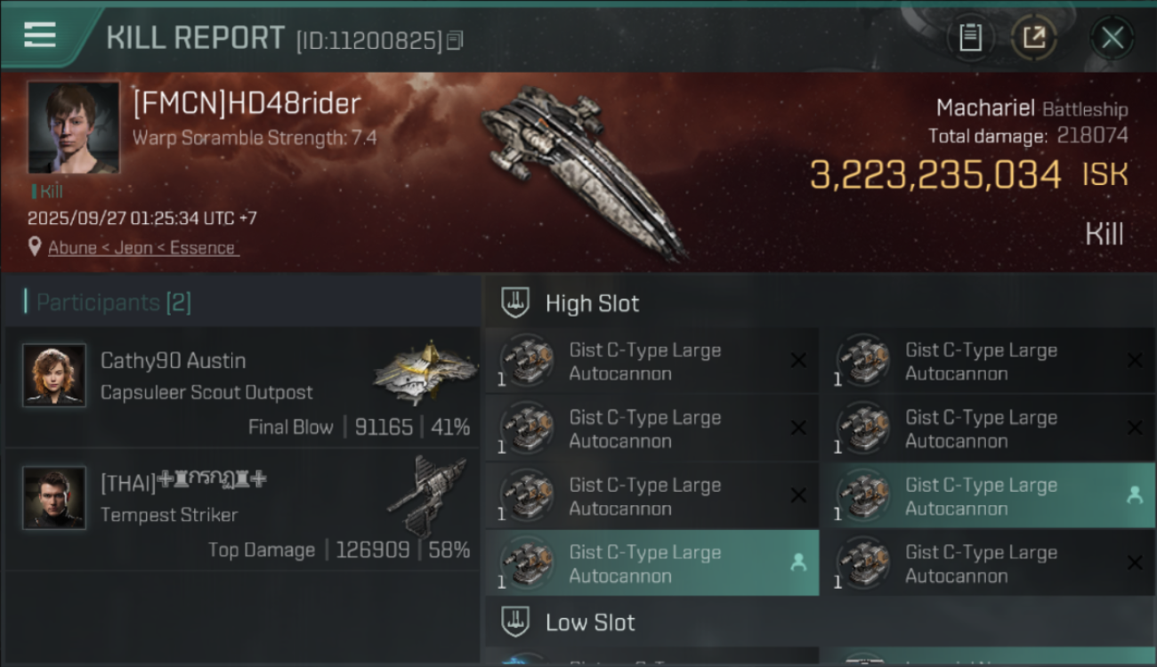Screen dimensions: 1157x667
Task: Select Cathy90 Austin participant portrait
Action: point(54,375)
